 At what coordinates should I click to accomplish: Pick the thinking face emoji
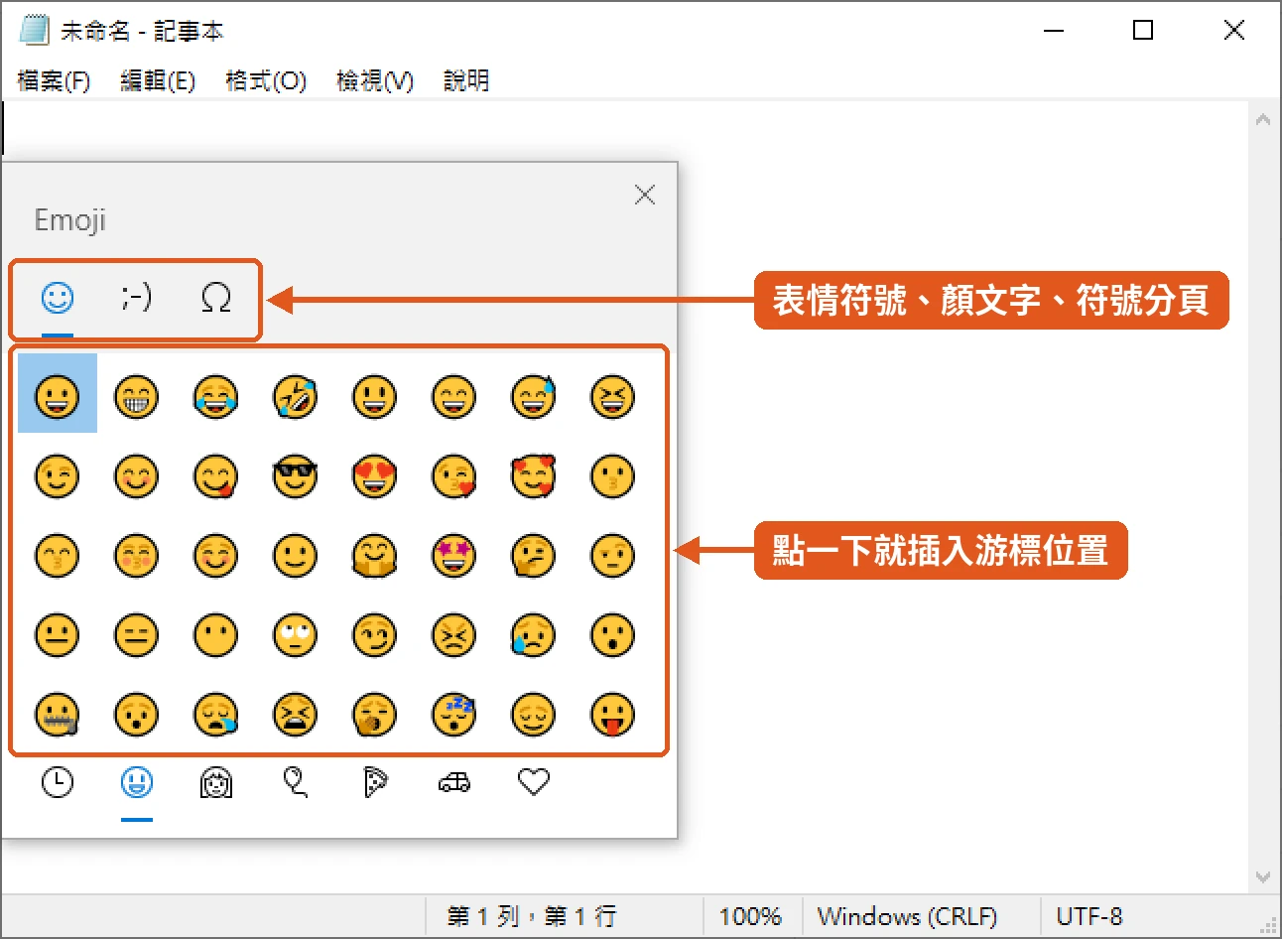[534, 556]
